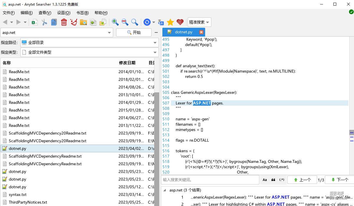The height and width of the screenshot is (206, 354).
Task: Click the minus collapse button beside 开始
Action: point(156,32)
